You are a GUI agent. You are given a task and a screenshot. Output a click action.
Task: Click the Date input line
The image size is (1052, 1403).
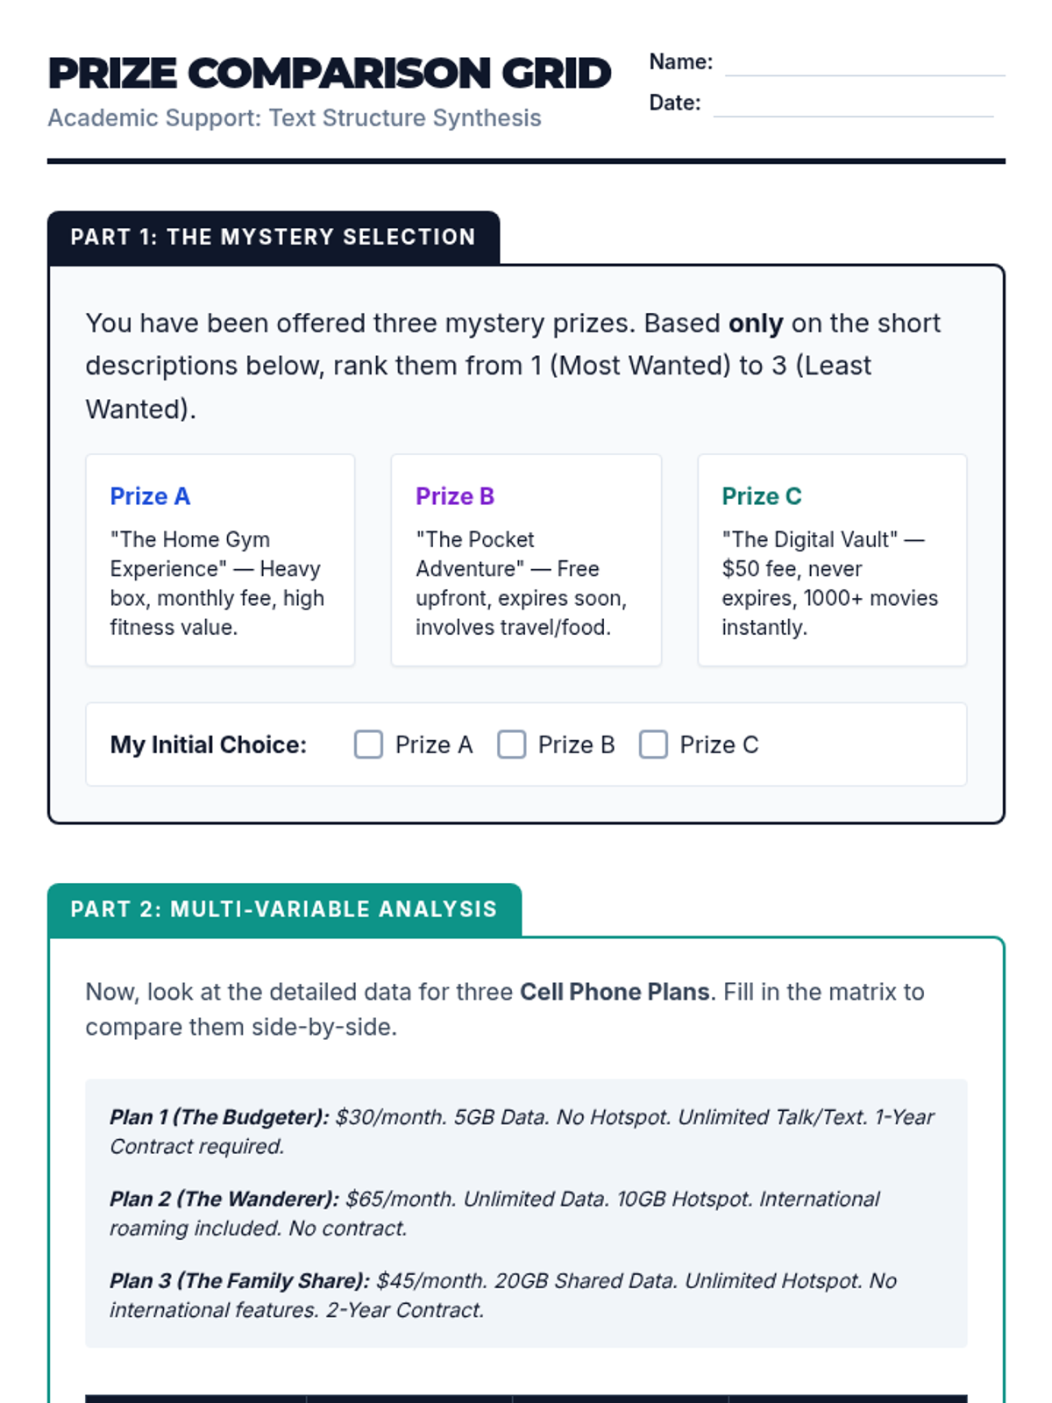[x=853, y=104]
